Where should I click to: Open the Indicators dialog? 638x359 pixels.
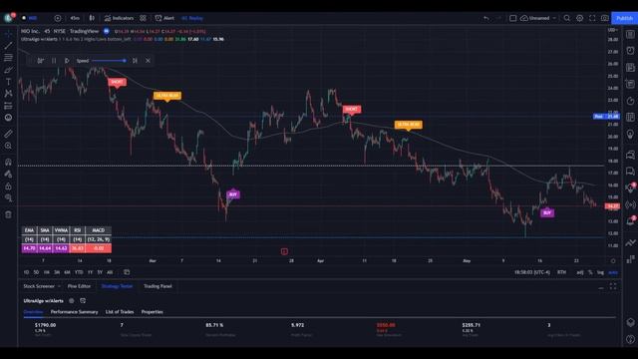[x=119, y=18]
